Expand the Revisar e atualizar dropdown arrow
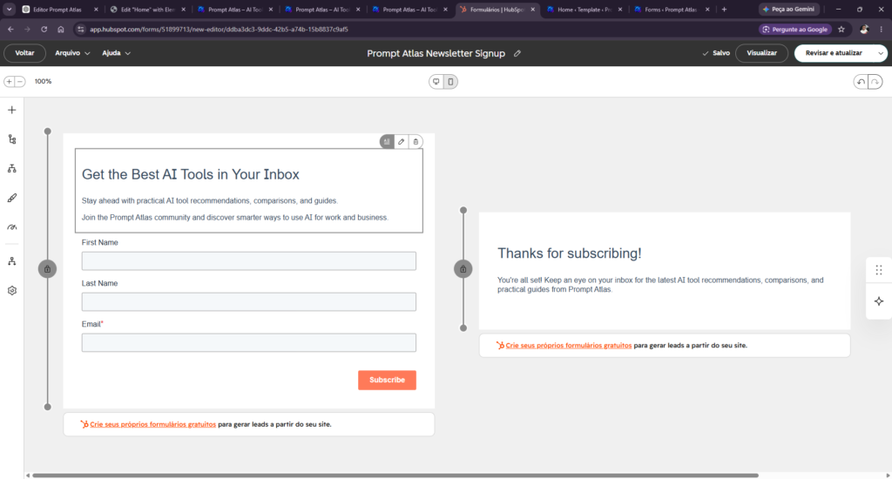892x479 pixels. coord(881,53)
